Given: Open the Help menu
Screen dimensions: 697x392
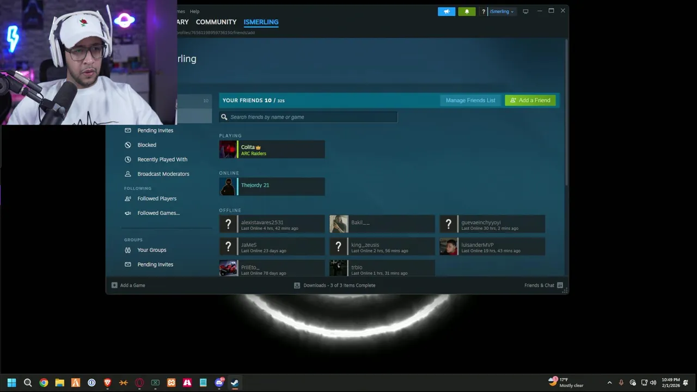Looking at the screenshot, I should click(x=194, y=11).
